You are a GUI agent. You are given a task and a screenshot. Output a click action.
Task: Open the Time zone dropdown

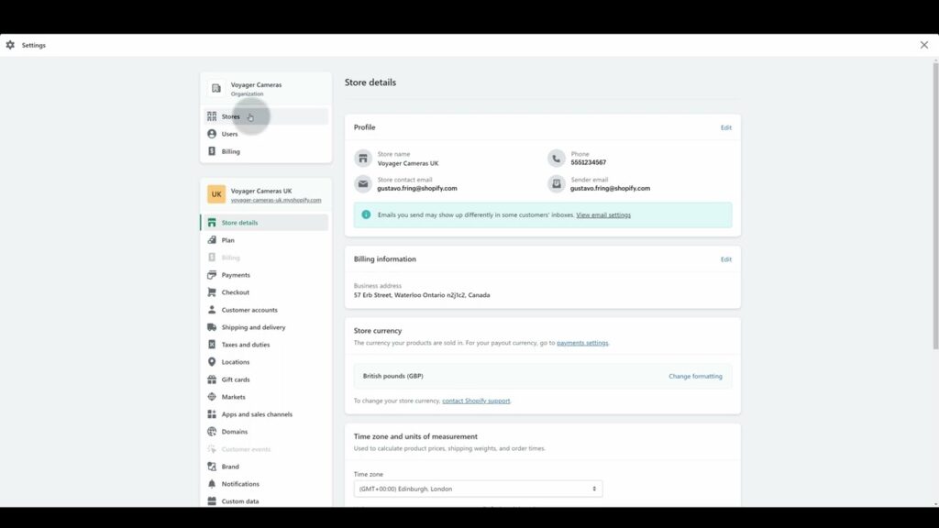point(478,489)
